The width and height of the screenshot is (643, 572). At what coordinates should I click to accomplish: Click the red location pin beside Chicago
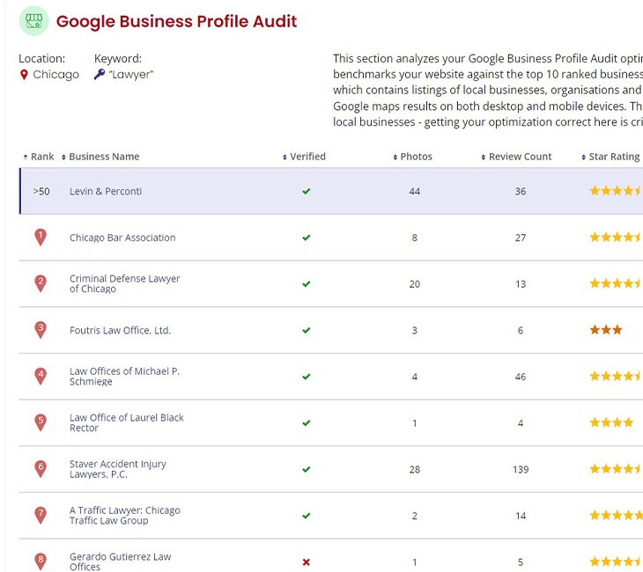pos(24,75)
